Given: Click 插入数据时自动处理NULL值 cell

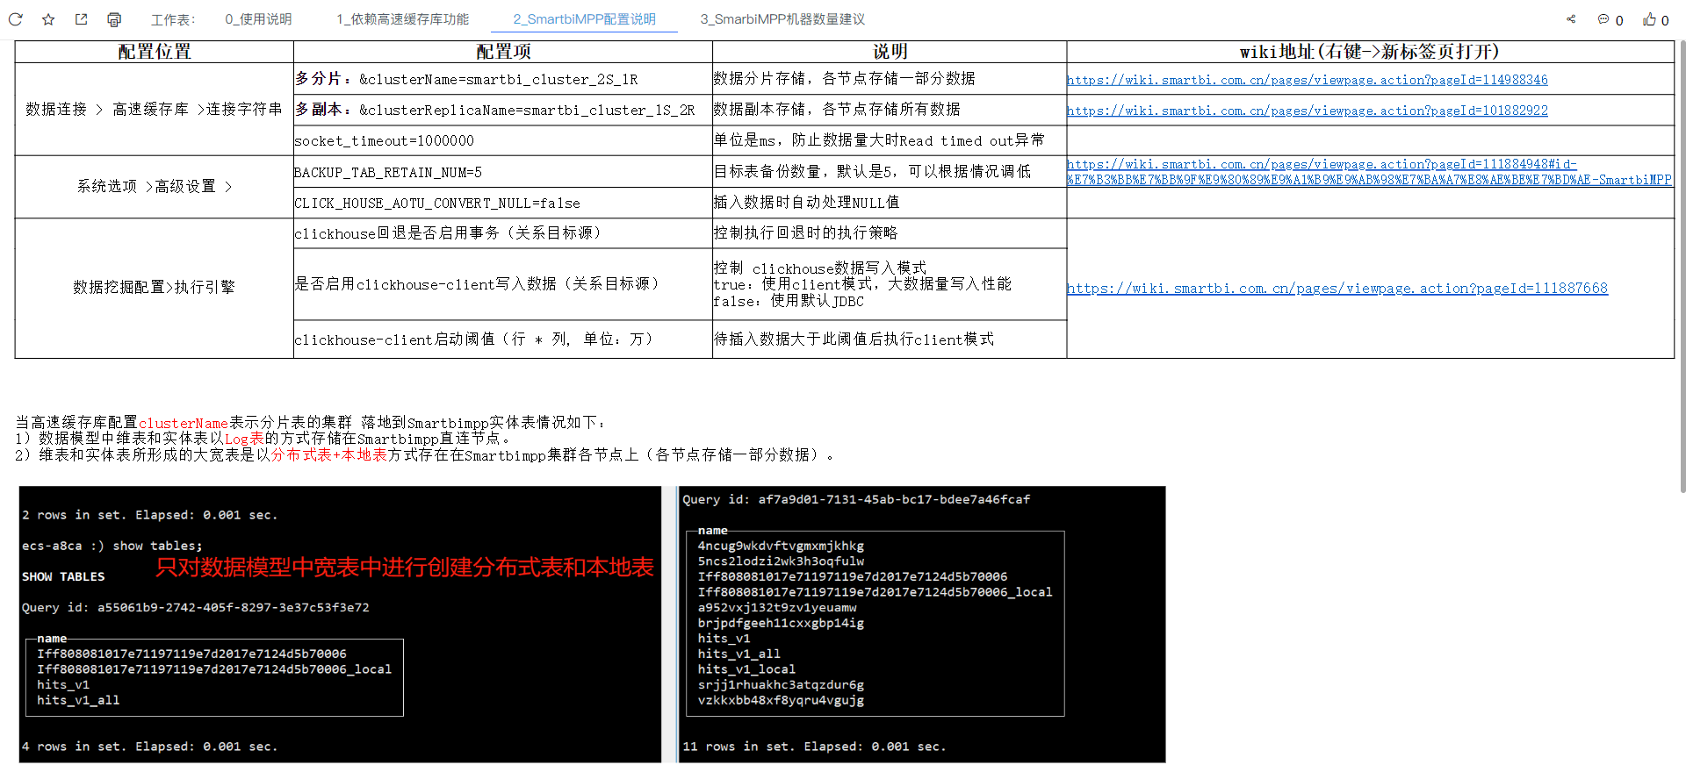Looking at the screenshot, I should tap(890, 203).
